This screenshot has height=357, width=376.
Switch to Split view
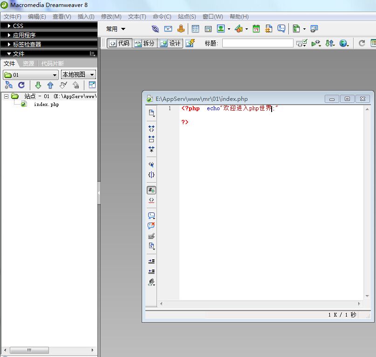[x=144, y=43]
